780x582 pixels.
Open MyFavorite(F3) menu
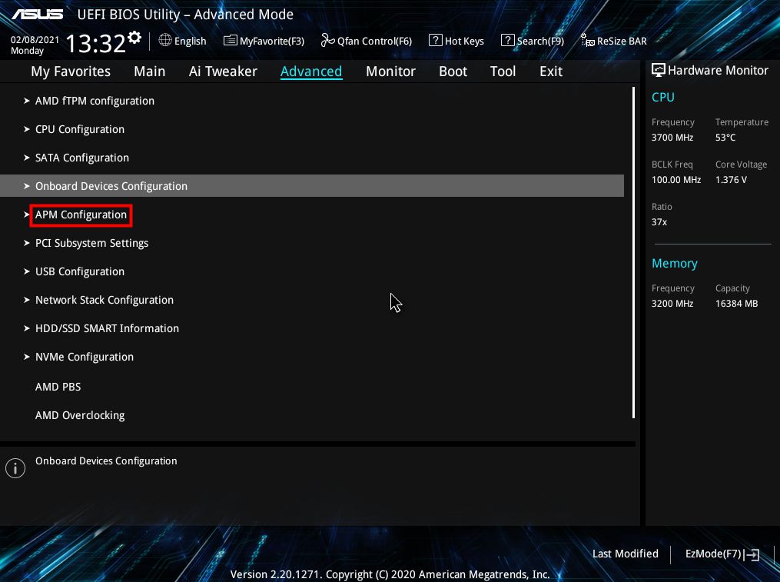point(264,41)
